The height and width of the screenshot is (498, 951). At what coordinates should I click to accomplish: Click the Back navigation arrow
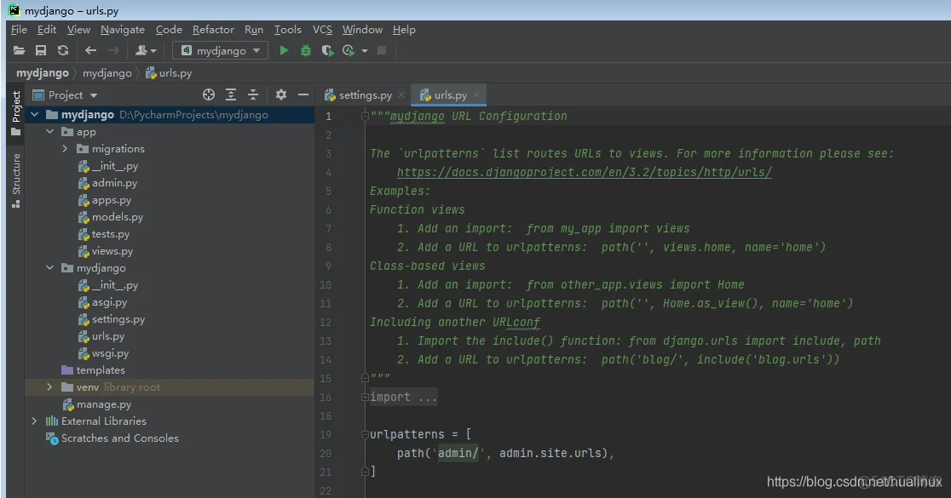[x=91, y=51]
